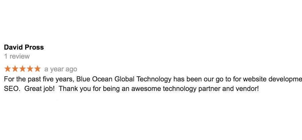Open the "1 review" count link
The image size is (302, 140).
coord(17,56)
